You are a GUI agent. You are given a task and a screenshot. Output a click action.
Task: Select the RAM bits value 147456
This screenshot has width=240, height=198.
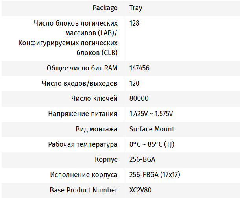[x=139, y=68]
